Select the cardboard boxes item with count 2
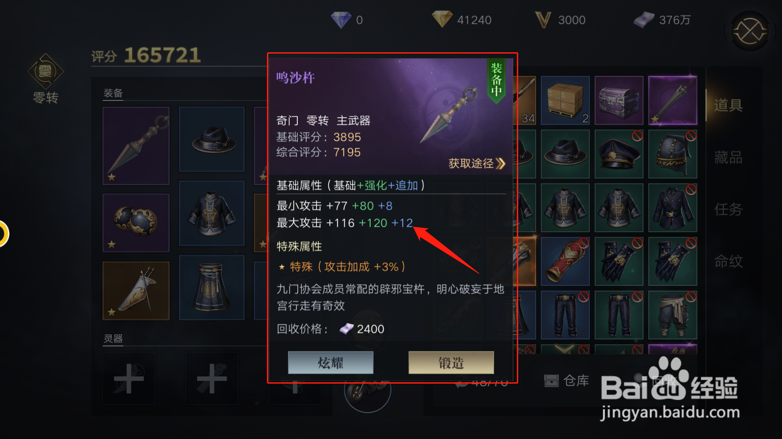 point(565,100)
